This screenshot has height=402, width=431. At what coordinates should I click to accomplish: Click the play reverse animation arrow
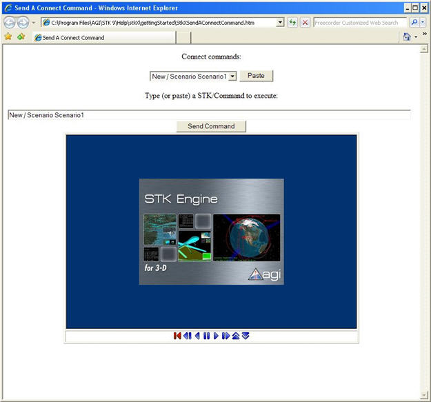point(197,336)
